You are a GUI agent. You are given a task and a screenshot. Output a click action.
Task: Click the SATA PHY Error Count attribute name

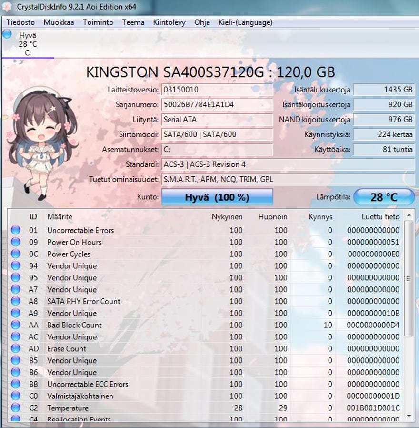click(x=84, y=301)
